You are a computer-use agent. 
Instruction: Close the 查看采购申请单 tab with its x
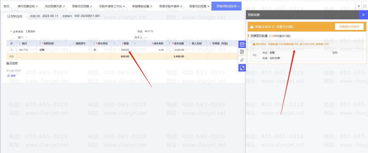182,6
